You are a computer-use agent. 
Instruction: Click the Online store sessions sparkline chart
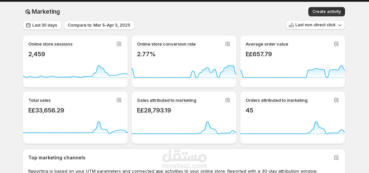pos(75,72)
